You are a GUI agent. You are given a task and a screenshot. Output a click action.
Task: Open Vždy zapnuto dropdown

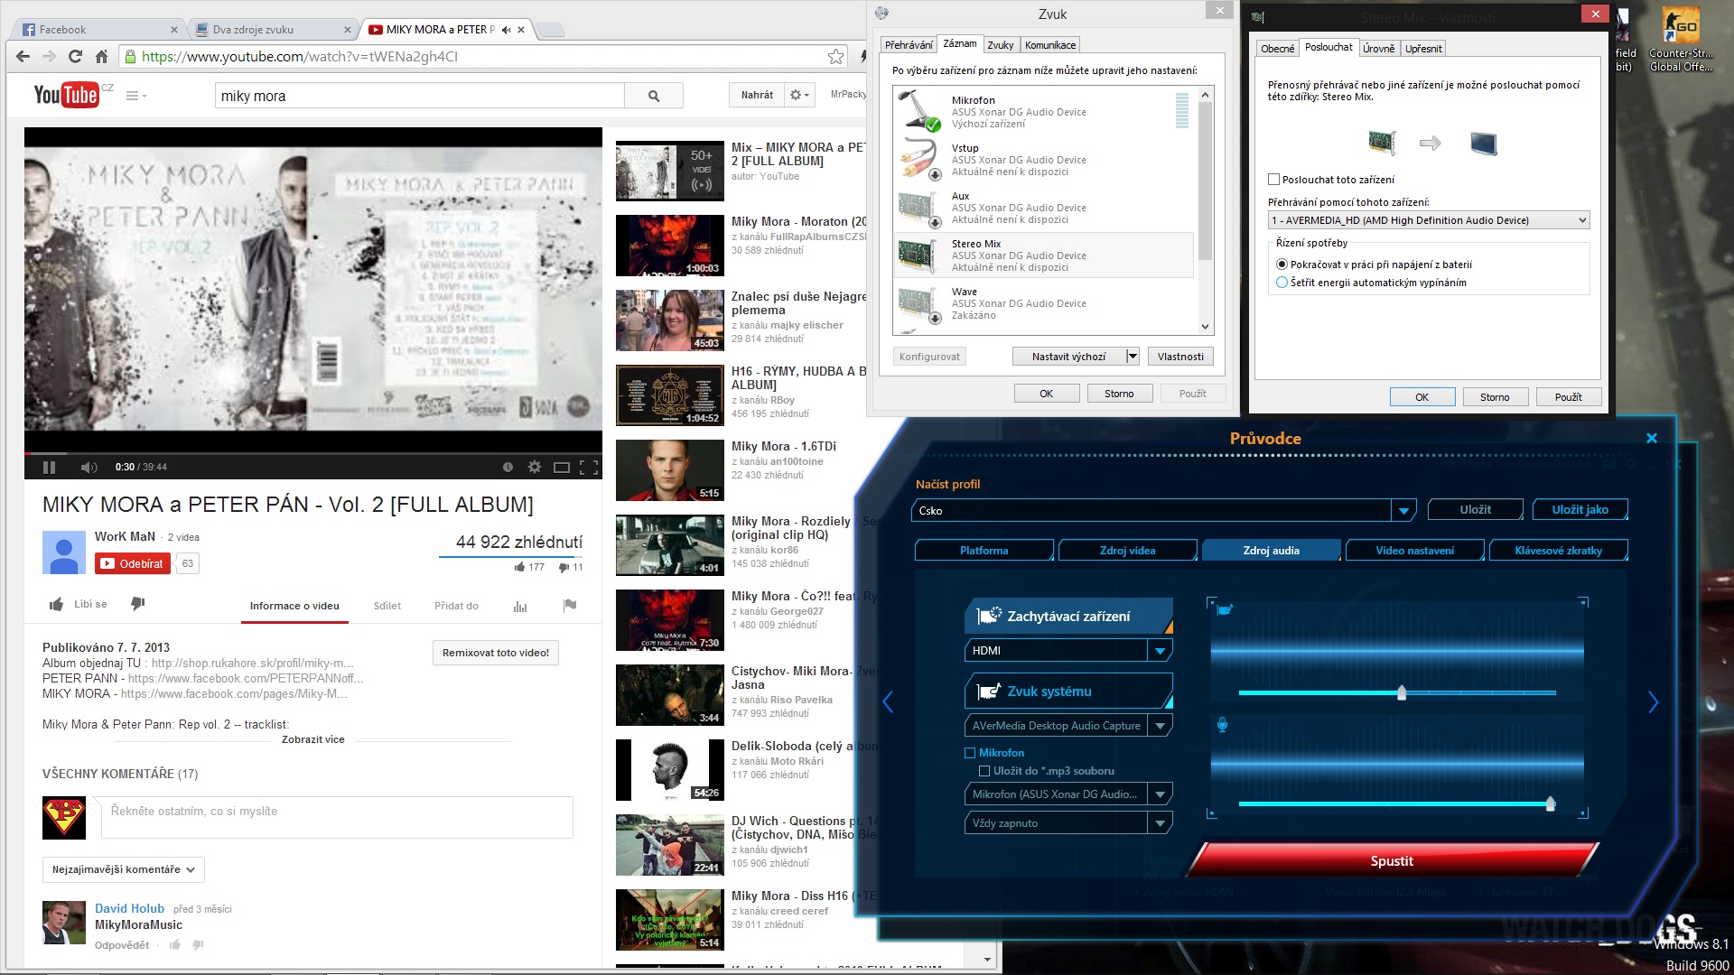point(1161,822)
